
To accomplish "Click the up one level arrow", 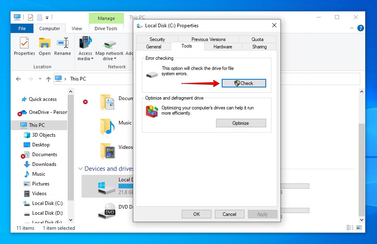I will pyautogui.click(x=49, y=79).
